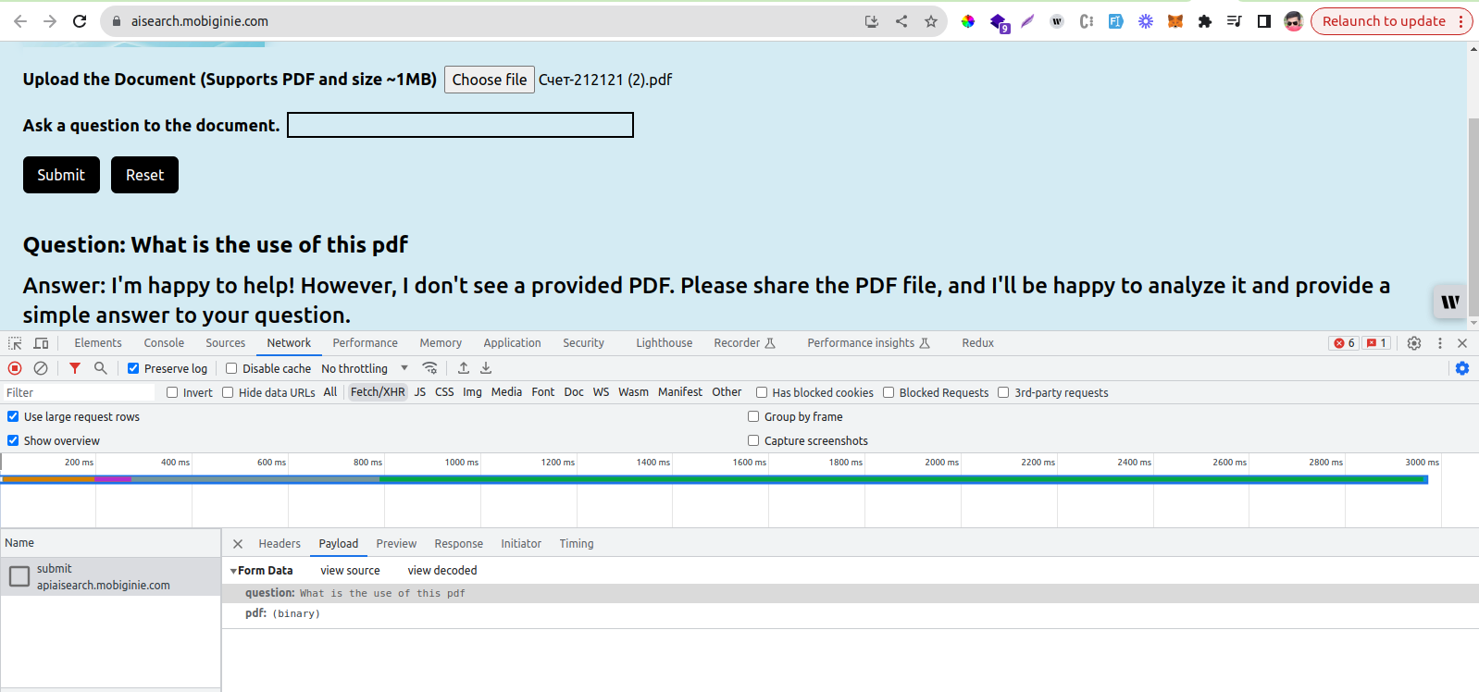Viewport: 1479px width, 692px height.
Task: Toggle device toolbar icon in DevTools
Action: coord(42,343)
